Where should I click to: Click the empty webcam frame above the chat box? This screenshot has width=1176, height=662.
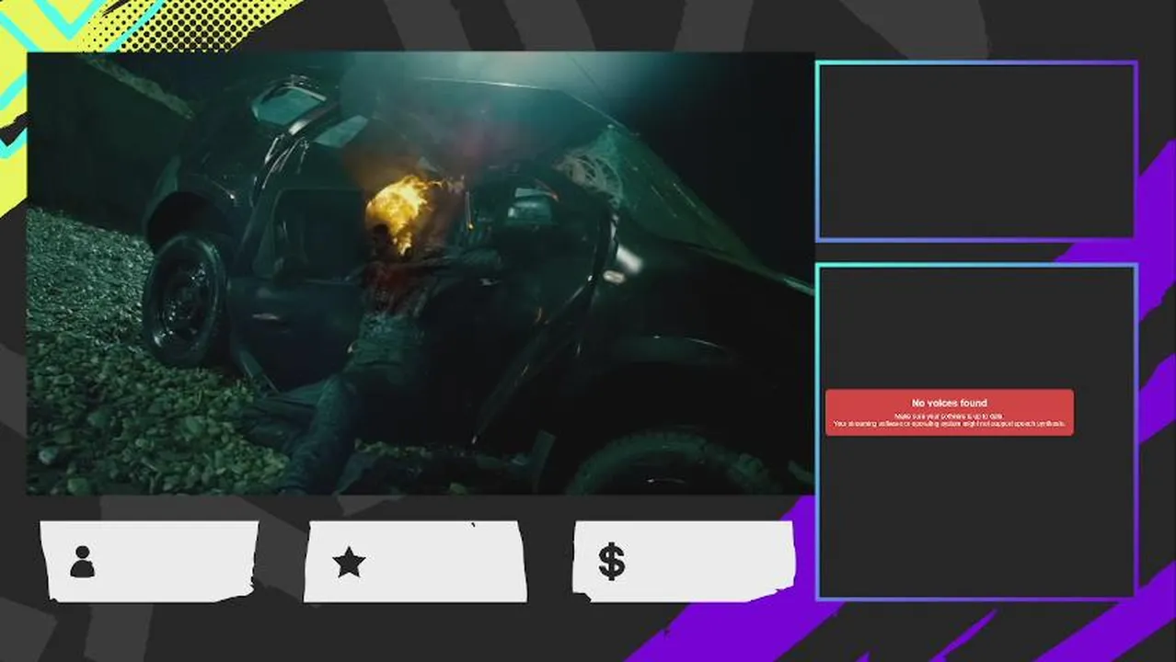point(976,152)
